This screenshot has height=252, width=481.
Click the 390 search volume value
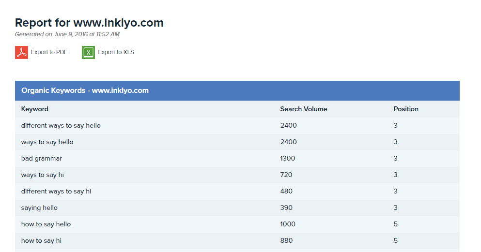click(286, 208)
